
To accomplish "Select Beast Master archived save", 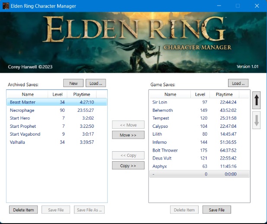I will click(x=57, y=102).
